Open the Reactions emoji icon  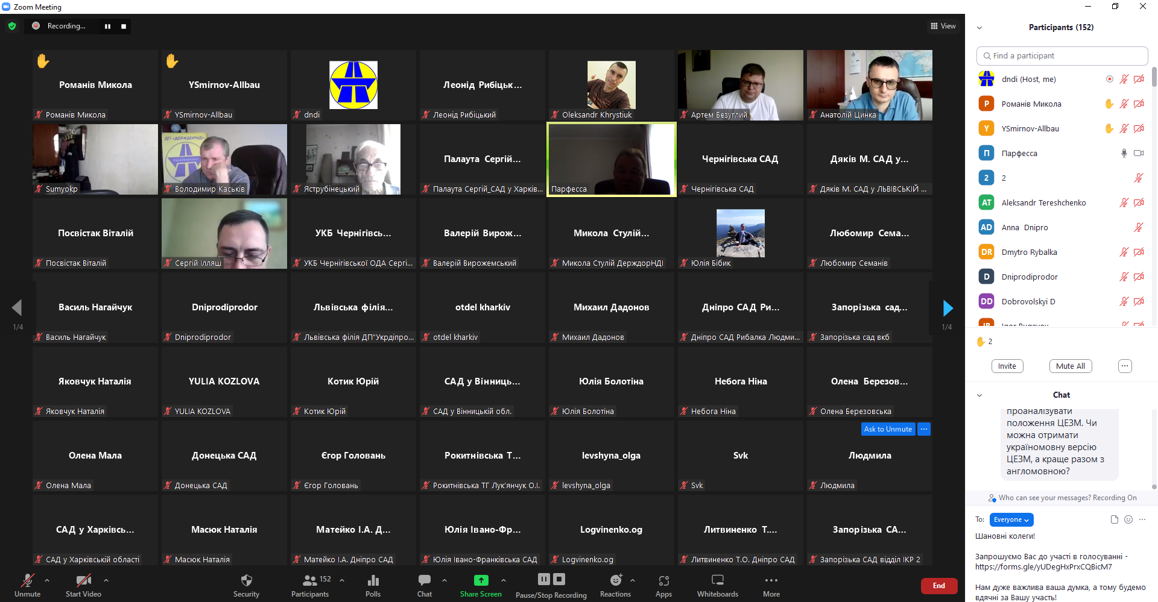point(615,580)
